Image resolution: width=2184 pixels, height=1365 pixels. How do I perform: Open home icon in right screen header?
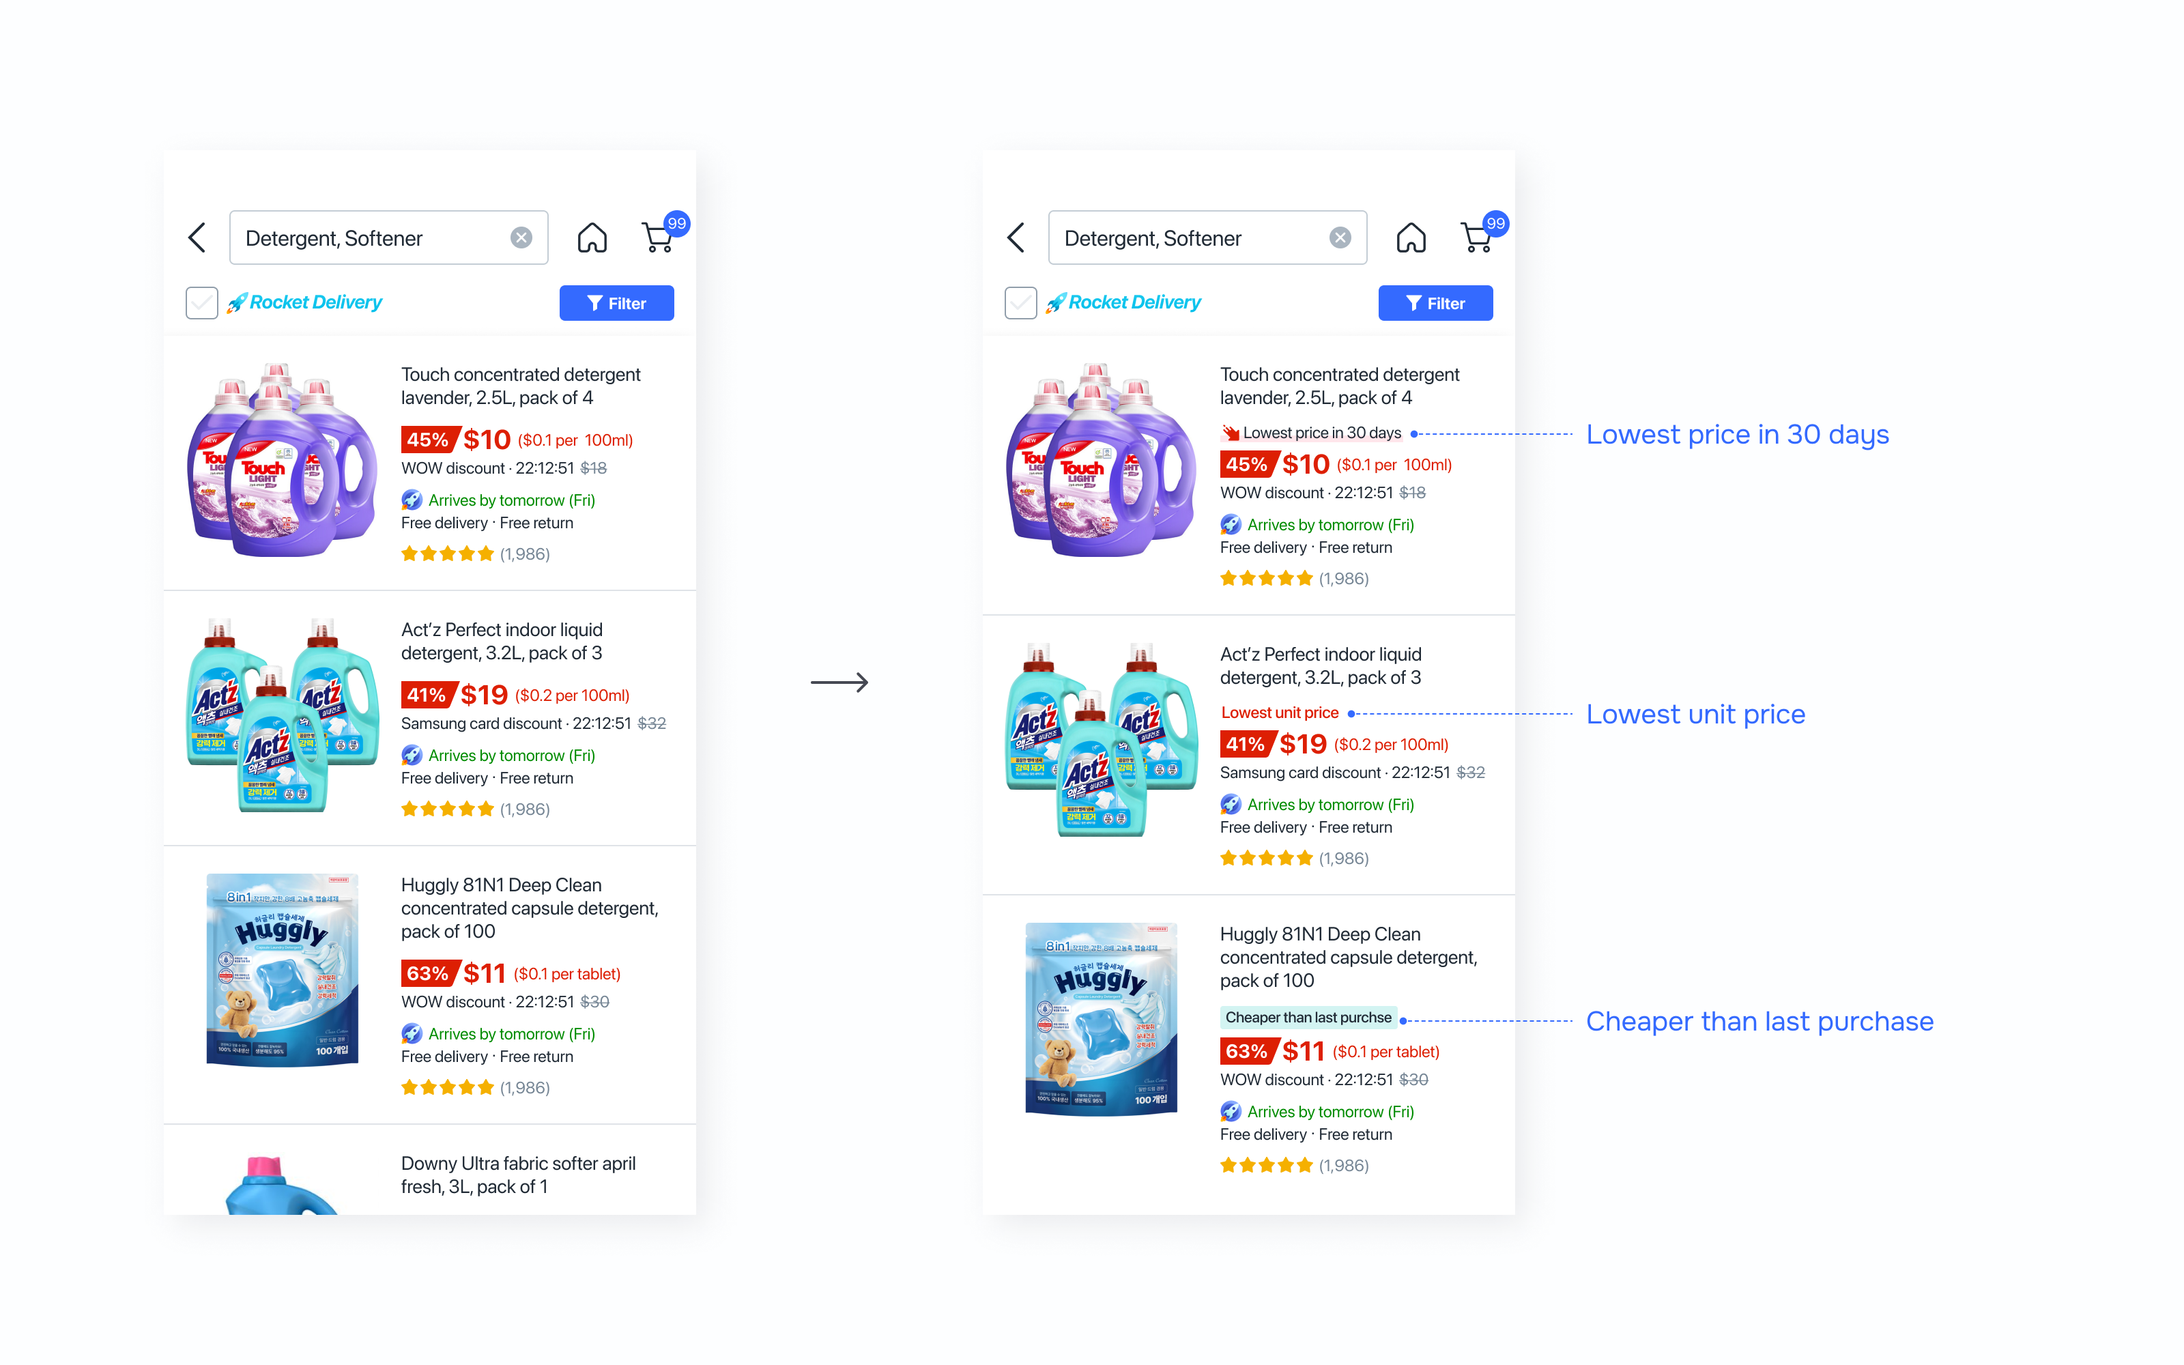pyautogui.click(x=1411, y=238)
